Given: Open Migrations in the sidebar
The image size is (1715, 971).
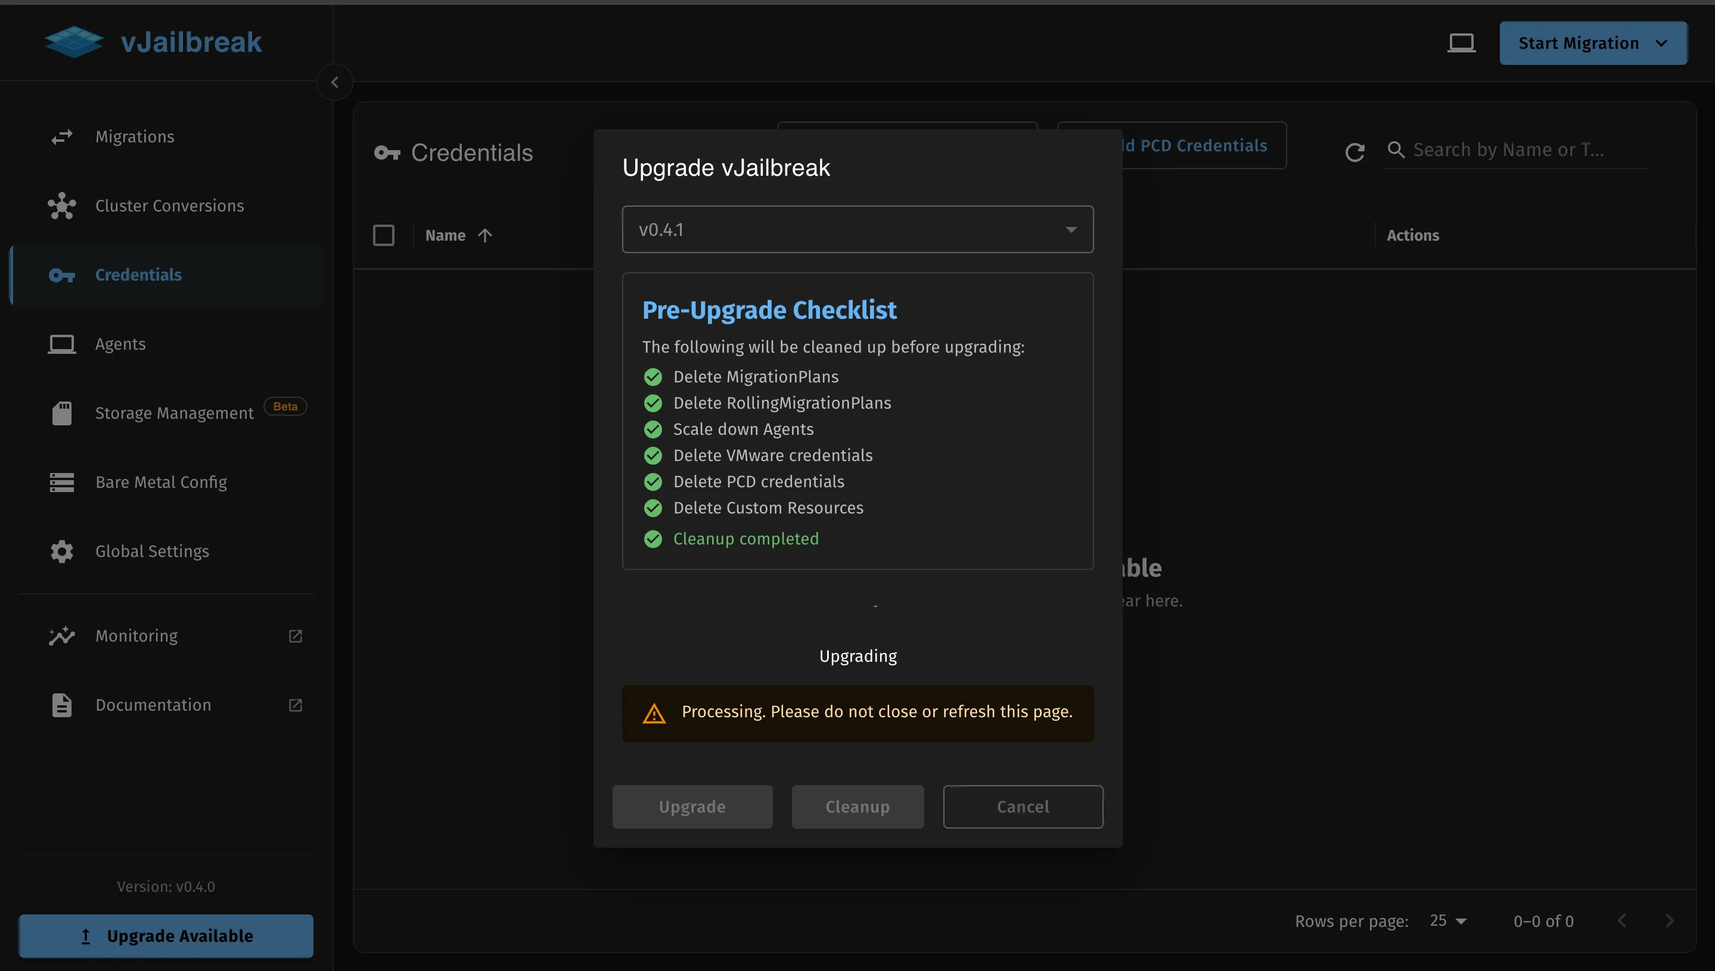Looking at the screenshot, I should coord(135,136).
